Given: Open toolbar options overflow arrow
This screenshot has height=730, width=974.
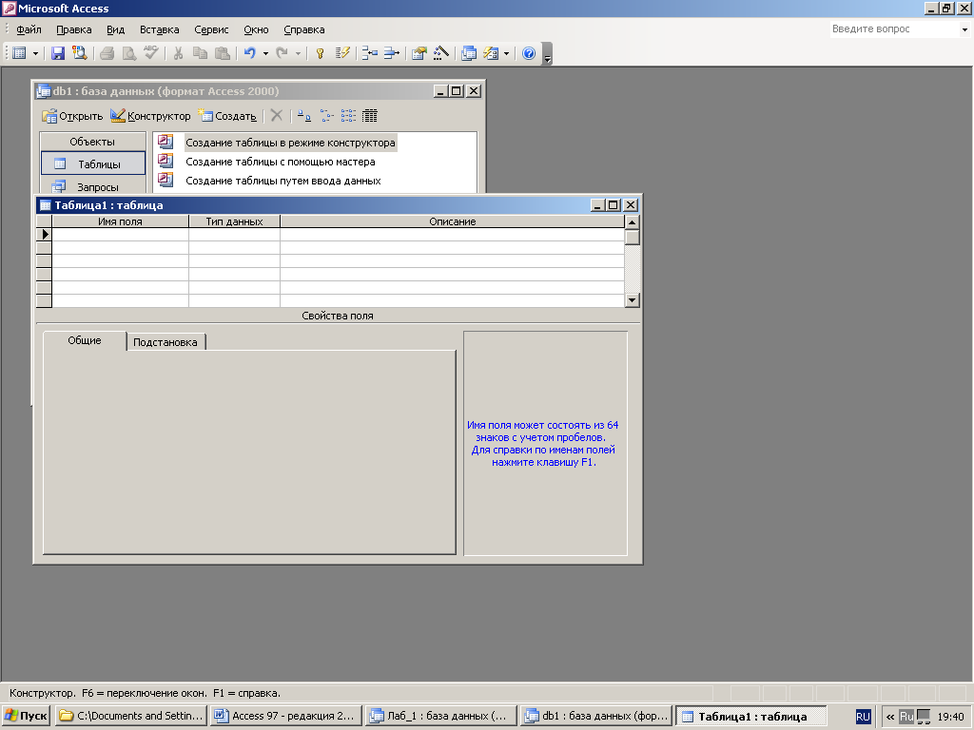Looking at the screenshot, I should click(547, 54).
